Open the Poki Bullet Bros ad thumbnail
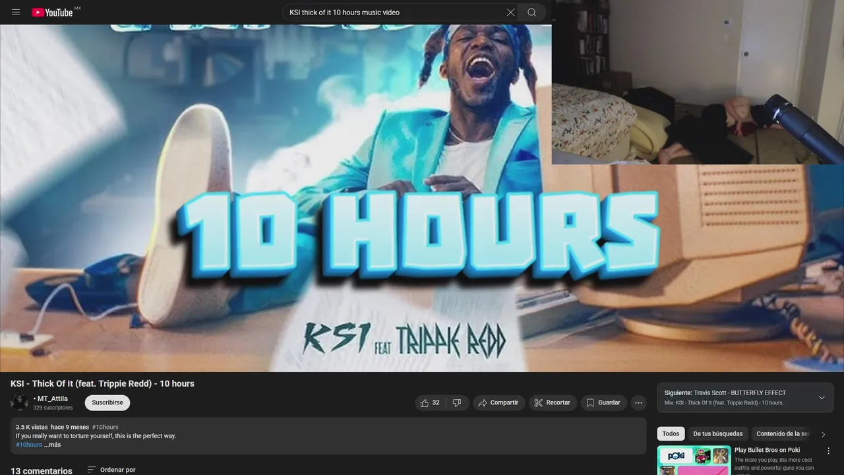 tap(694, 460)
